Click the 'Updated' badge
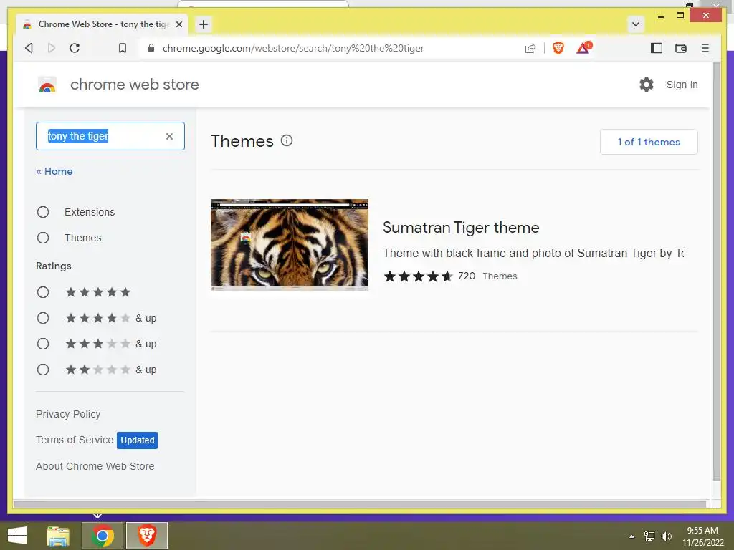 tap(137, 440)
